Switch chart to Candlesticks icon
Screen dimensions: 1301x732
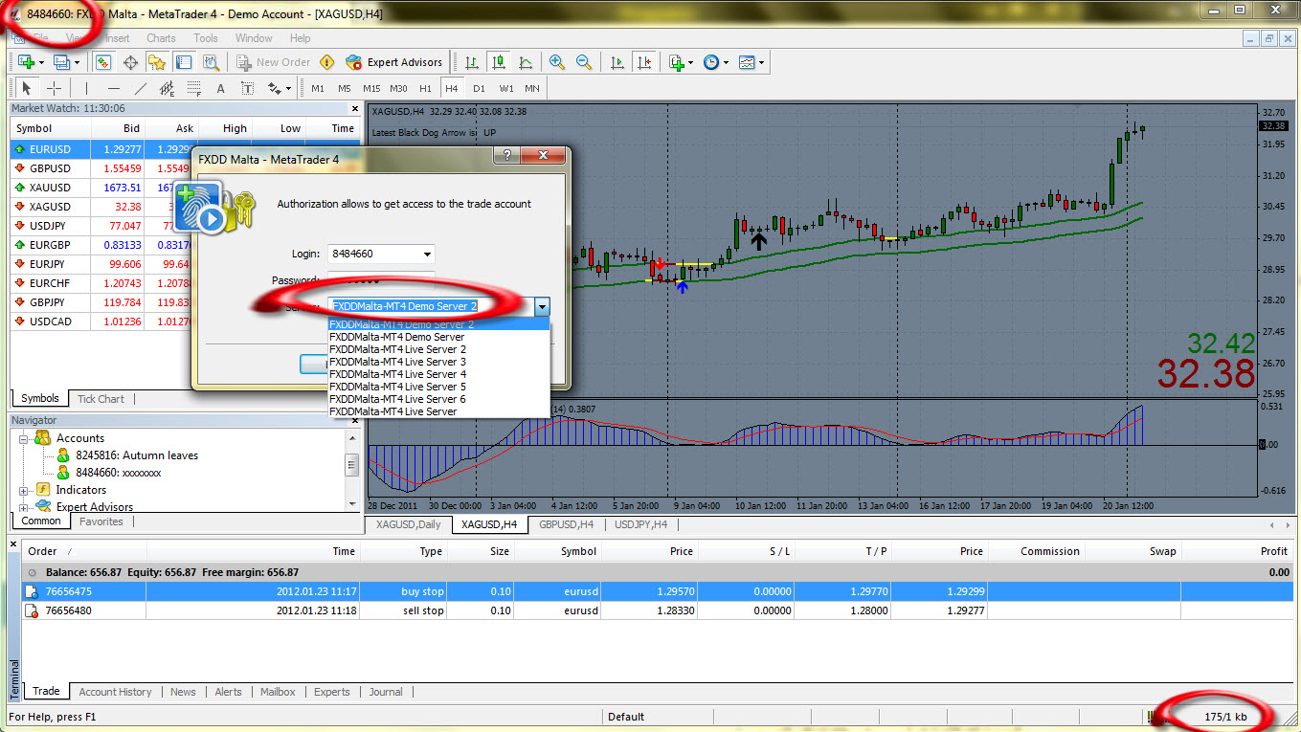pos(499,62)
